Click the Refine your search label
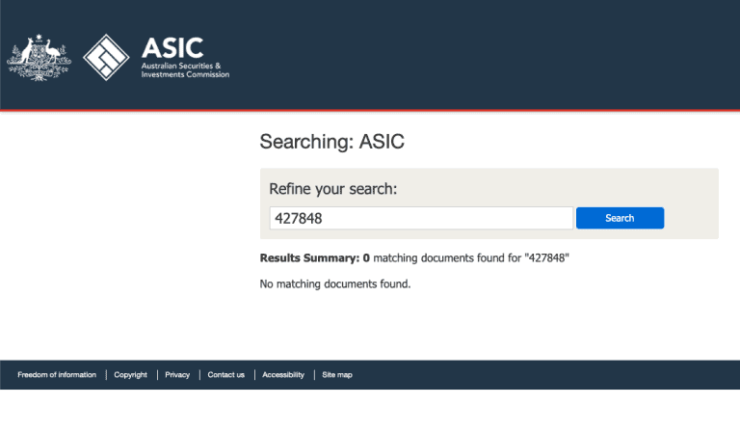 333,189
